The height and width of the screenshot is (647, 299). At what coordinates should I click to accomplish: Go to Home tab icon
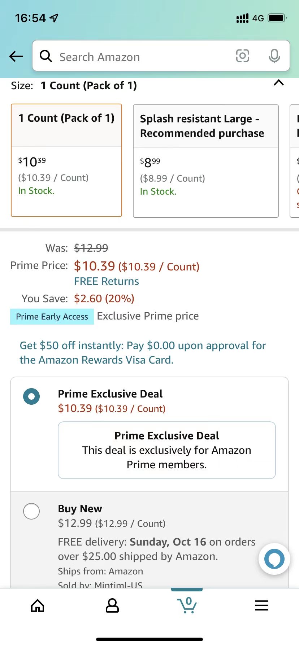[38, 605]
